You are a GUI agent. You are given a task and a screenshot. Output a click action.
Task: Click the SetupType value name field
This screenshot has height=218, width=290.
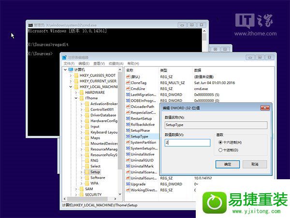tap(216, 125)
